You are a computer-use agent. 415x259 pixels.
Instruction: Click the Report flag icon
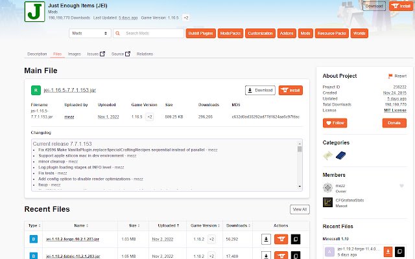[390, 76]
